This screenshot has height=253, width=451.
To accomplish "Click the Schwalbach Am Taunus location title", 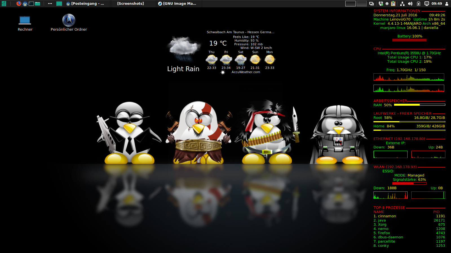I will click(x=240, y=32).
